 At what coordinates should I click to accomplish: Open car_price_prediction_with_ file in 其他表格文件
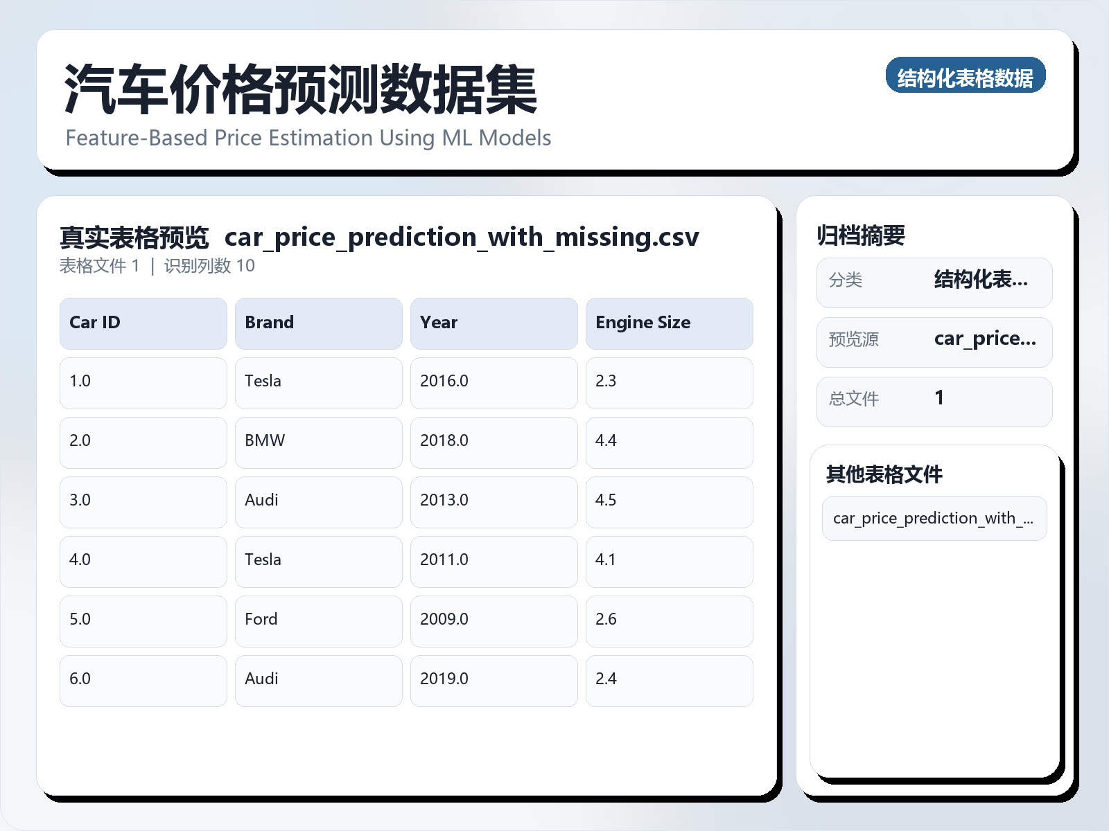[x=934, y=518]
